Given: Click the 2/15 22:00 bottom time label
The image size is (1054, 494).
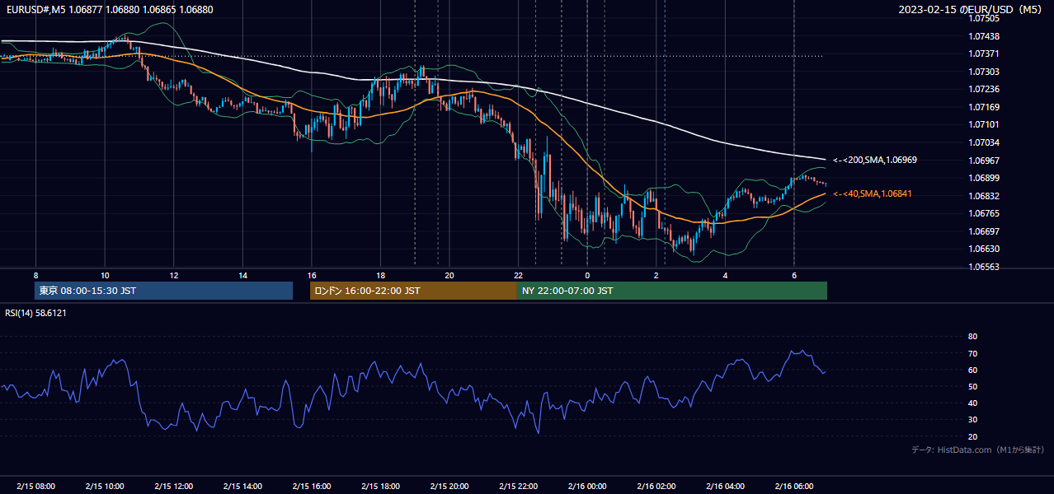Looking at the screenshot, I should (x=519, y=487).
